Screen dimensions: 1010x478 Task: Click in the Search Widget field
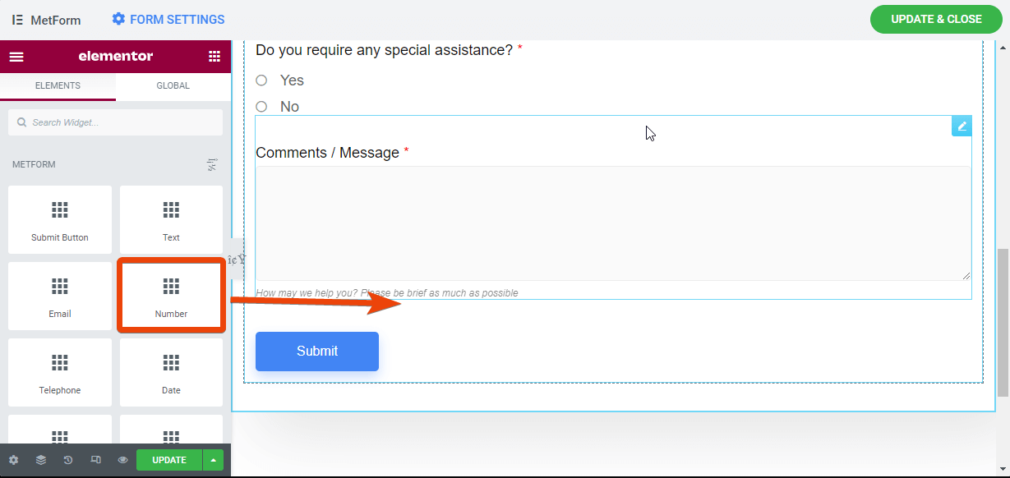[x=115, y=122]
